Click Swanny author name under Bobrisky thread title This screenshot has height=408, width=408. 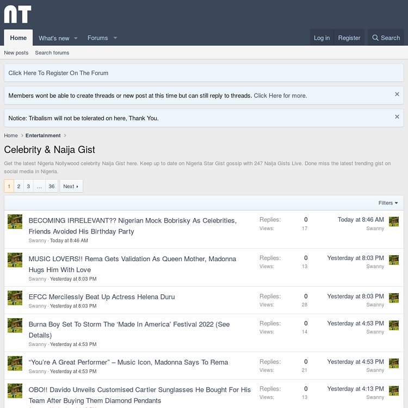click(38, 240)
